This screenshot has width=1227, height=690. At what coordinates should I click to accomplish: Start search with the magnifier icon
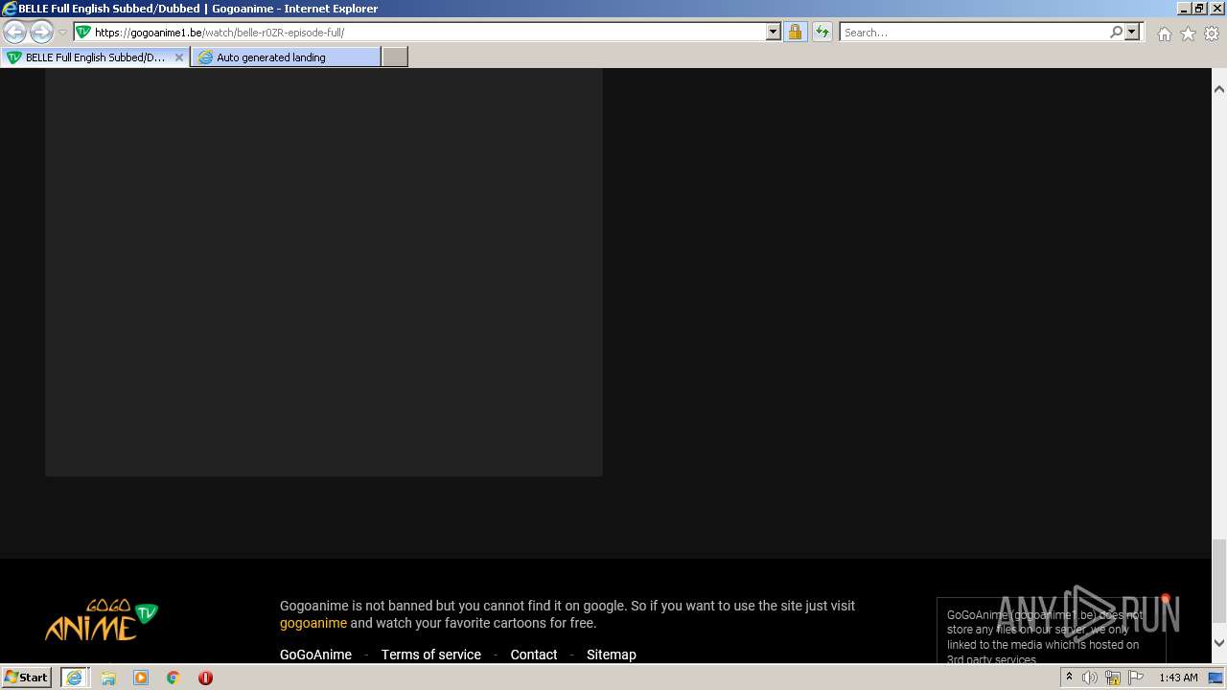click(1116, 32)
